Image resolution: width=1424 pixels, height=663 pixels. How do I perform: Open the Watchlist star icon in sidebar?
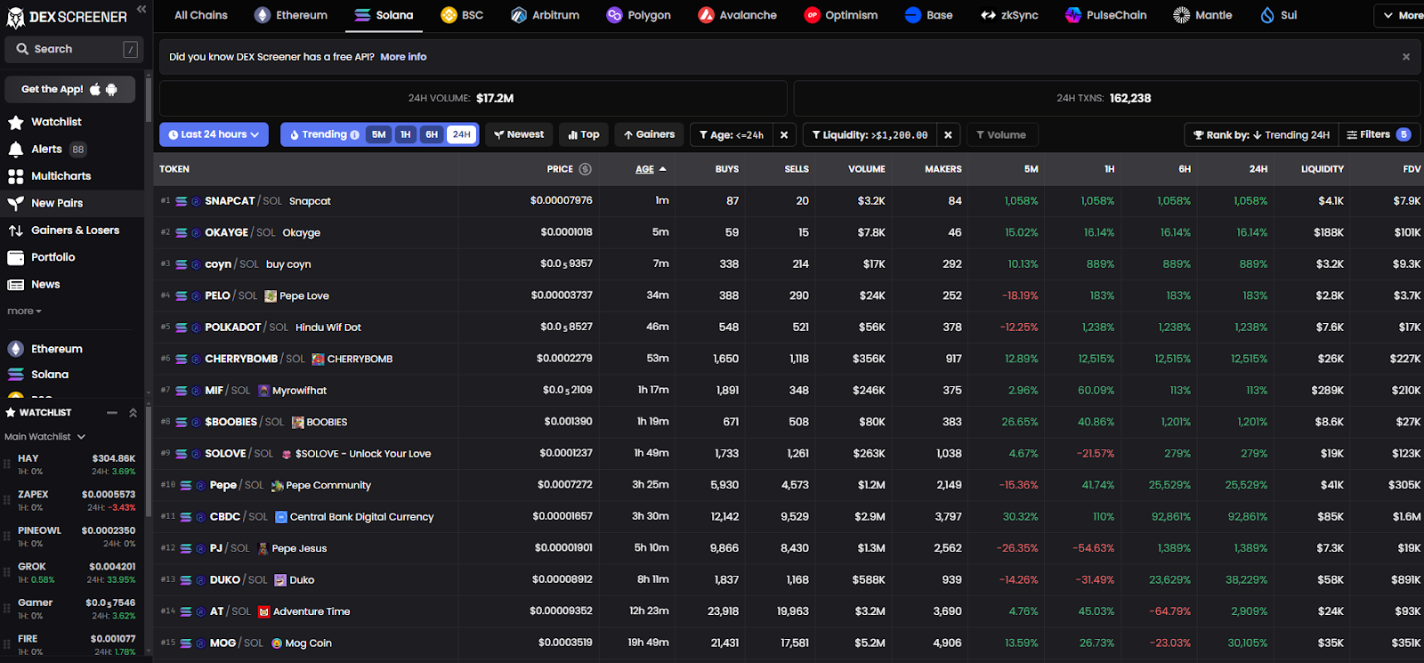pos(15,122)
